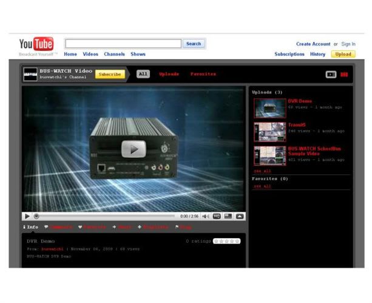Click the Uploads (3) heading text
Image resolution: width=372 pixels, height=303 pixels.
coord(267,92)
